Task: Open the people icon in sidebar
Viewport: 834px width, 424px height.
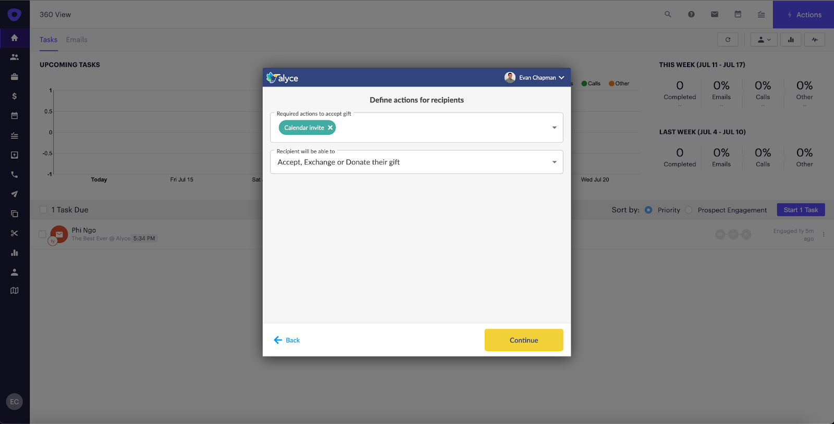Action: point(15,57)
